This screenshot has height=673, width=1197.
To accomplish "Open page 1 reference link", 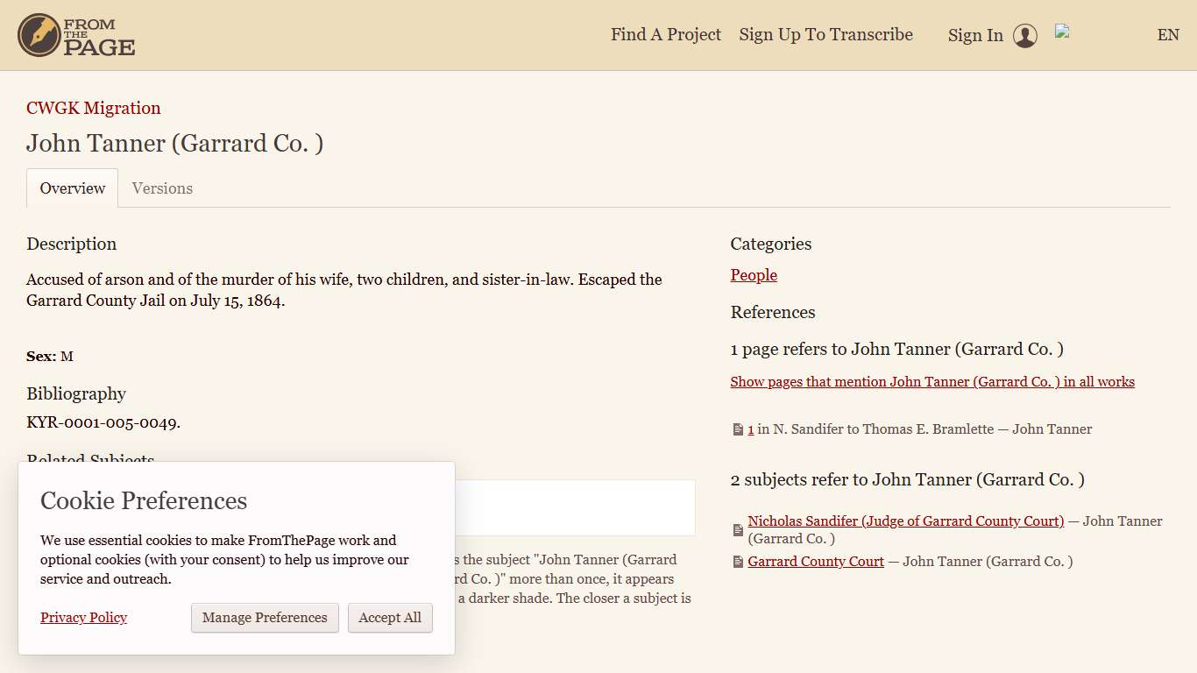I will click(x=751, y=429).
